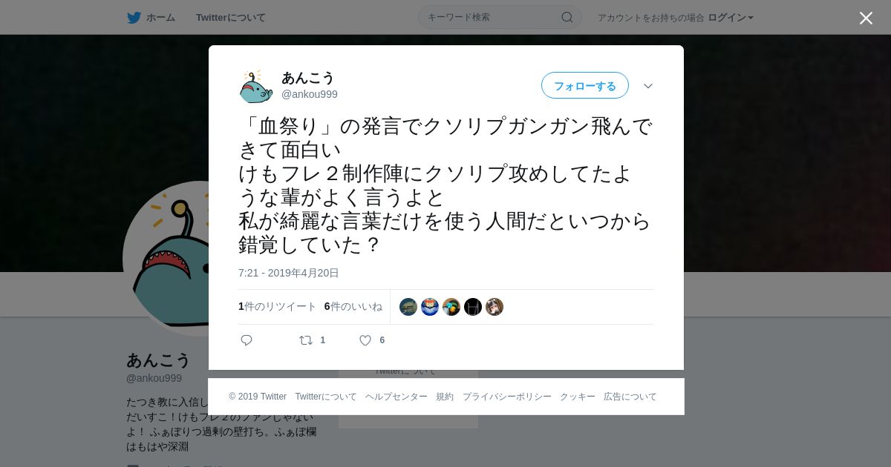The height and width of the screenshot is (467, 891).
Task: Click the last liker's avatar thumbnail
Action: coord(495,307)
